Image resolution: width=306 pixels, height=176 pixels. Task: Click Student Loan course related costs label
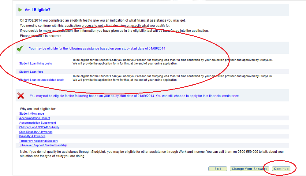pyautogui.click(x=42, y=80)
